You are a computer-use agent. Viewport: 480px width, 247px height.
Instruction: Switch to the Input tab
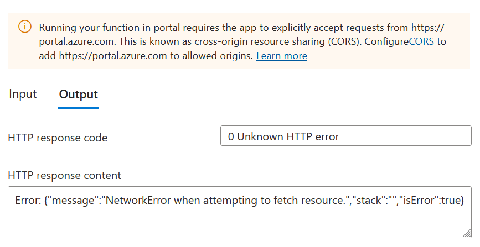pos(23,94)
